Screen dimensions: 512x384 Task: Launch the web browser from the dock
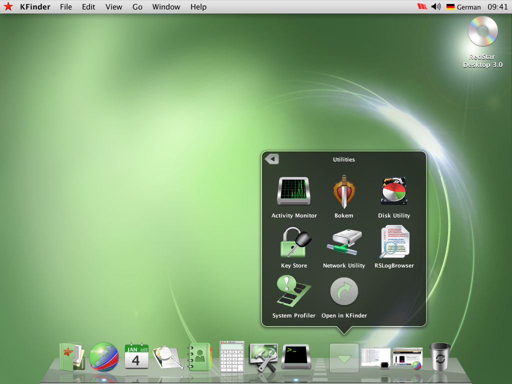pyautogui.click(x=103, y=357)
